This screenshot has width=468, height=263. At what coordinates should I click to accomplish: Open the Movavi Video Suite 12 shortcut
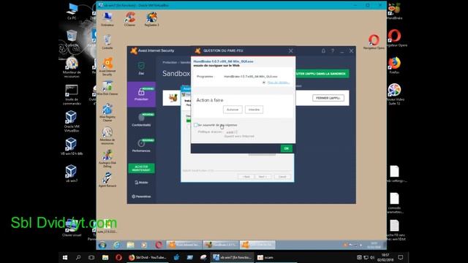click(x=395, y=94)
